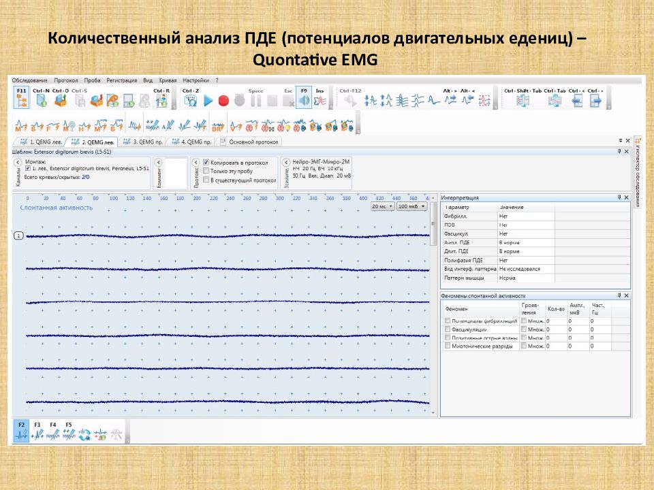The image size is (654, 490).
Task: Click the trace 1 channel marker
Action: (x=18, y=236)
